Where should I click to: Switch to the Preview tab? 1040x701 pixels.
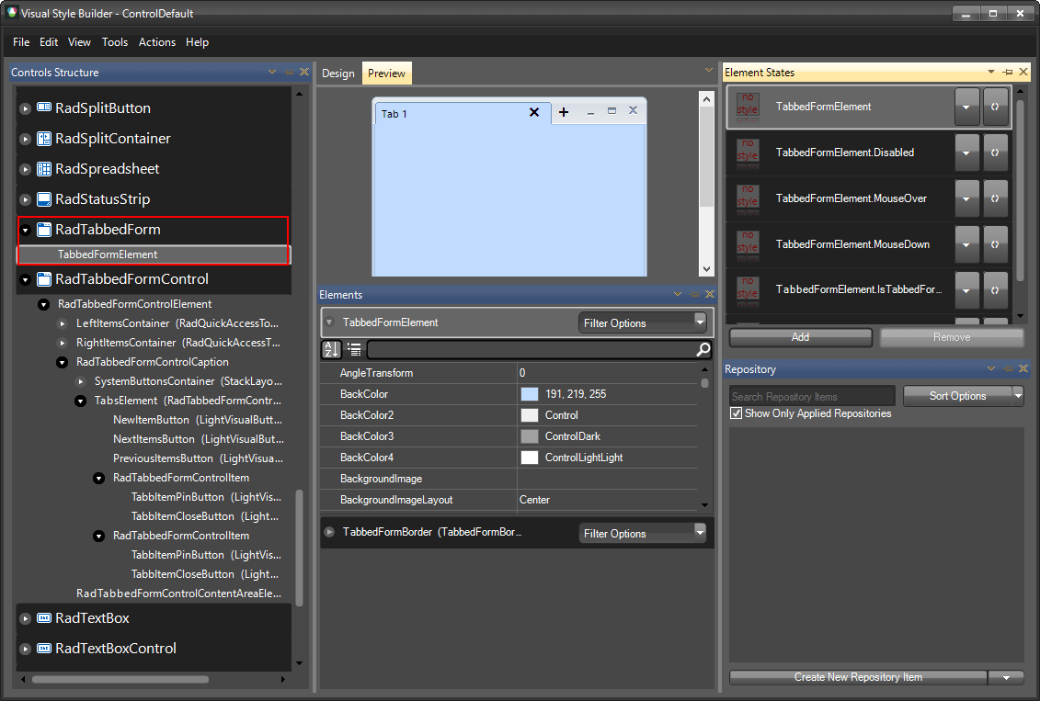click(x=387, y=73)
